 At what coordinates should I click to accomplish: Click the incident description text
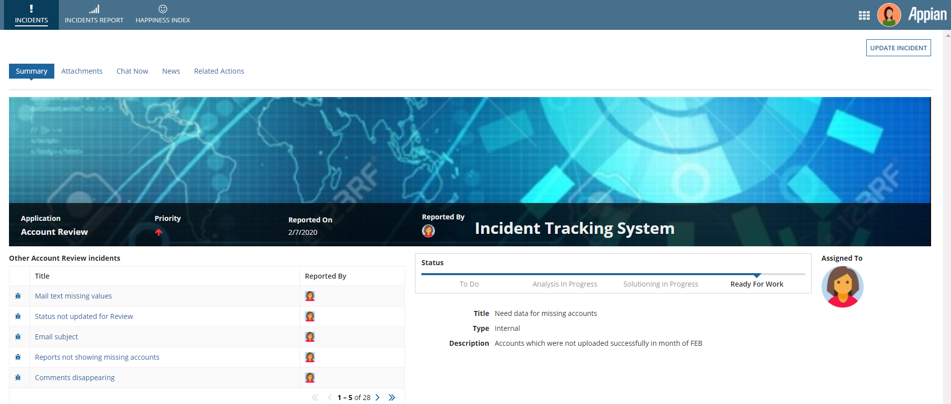[x=598, y=343]
